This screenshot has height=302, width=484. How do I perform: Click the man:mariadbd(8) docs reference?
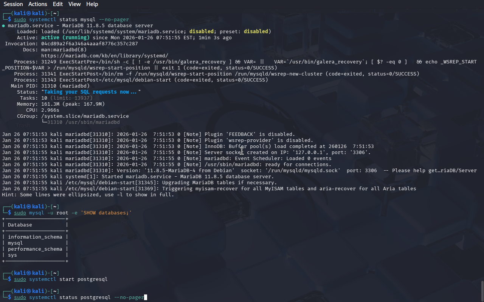click(64, 49)
